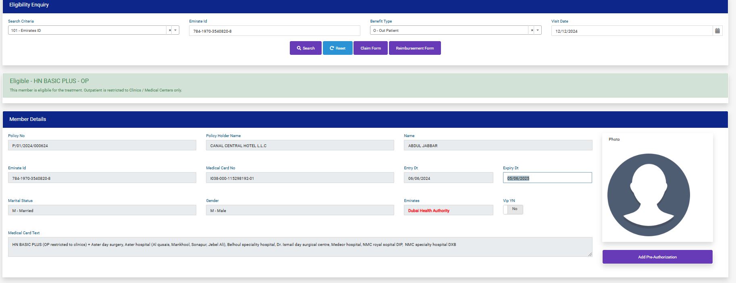736x283 pixels.
Task: Click the Search button
Action: [x=306, y=48]
